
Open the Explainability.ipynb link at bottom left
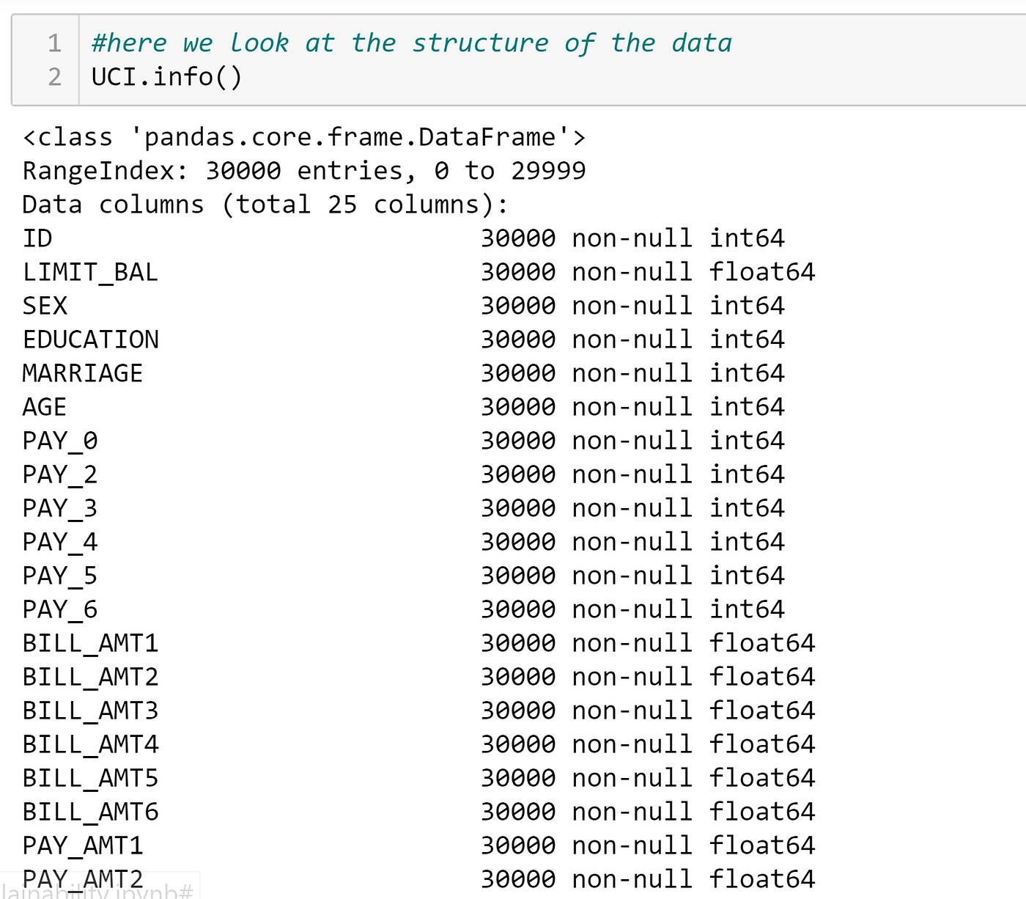pyautogui.click(x=95, y=889)
